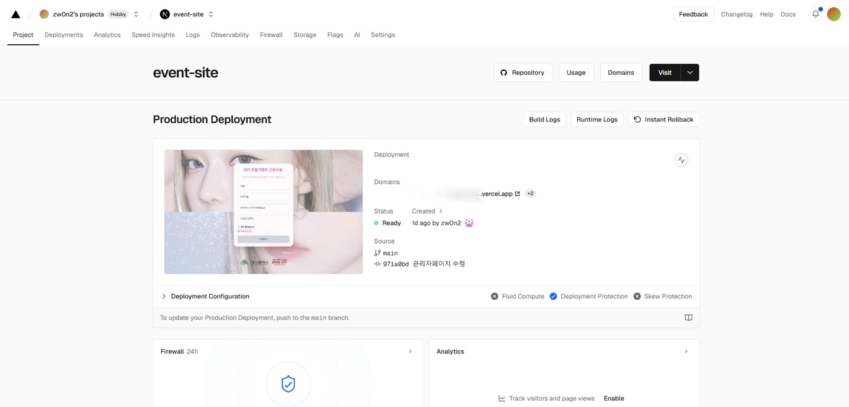Switch to the Deployments tab
The width and height of the screenshot is (849, 407).
click(x=63, y=35)
